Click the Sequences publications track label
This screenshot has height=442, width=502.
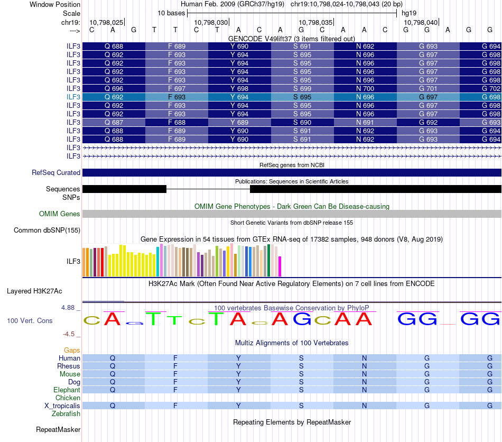pyautogui.click(x=63, y=189)
